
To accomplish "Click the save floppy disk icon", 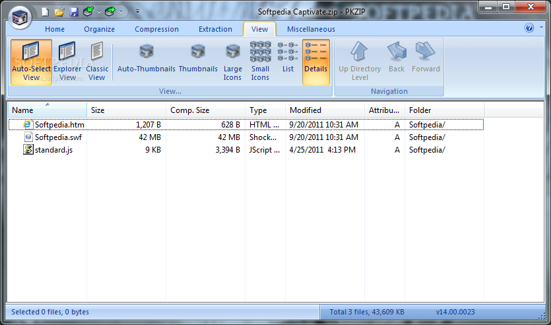I will point(74,12).
